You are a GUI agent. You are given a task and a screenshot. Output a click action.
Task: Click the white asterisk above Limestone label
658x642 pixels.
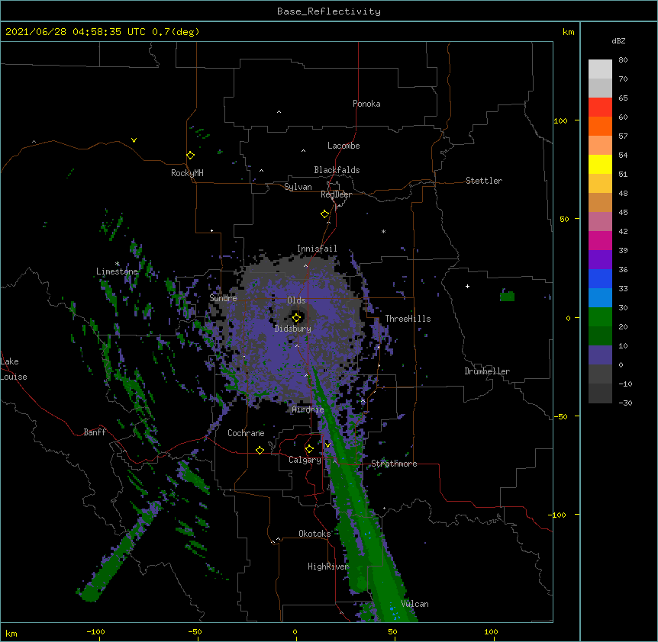118,264
